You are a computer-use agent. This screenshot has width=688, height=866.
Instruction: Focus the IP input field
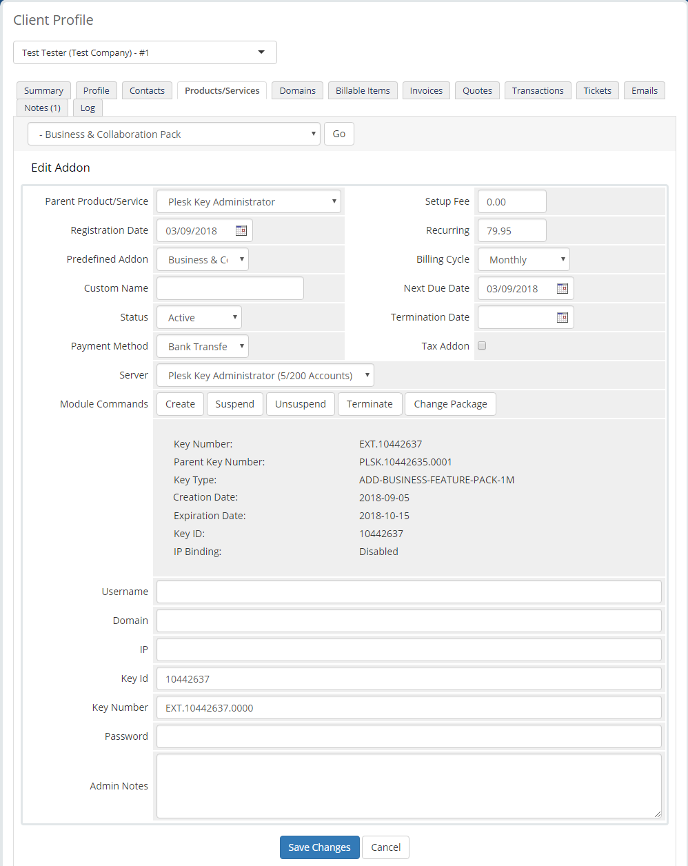point(409,649)
